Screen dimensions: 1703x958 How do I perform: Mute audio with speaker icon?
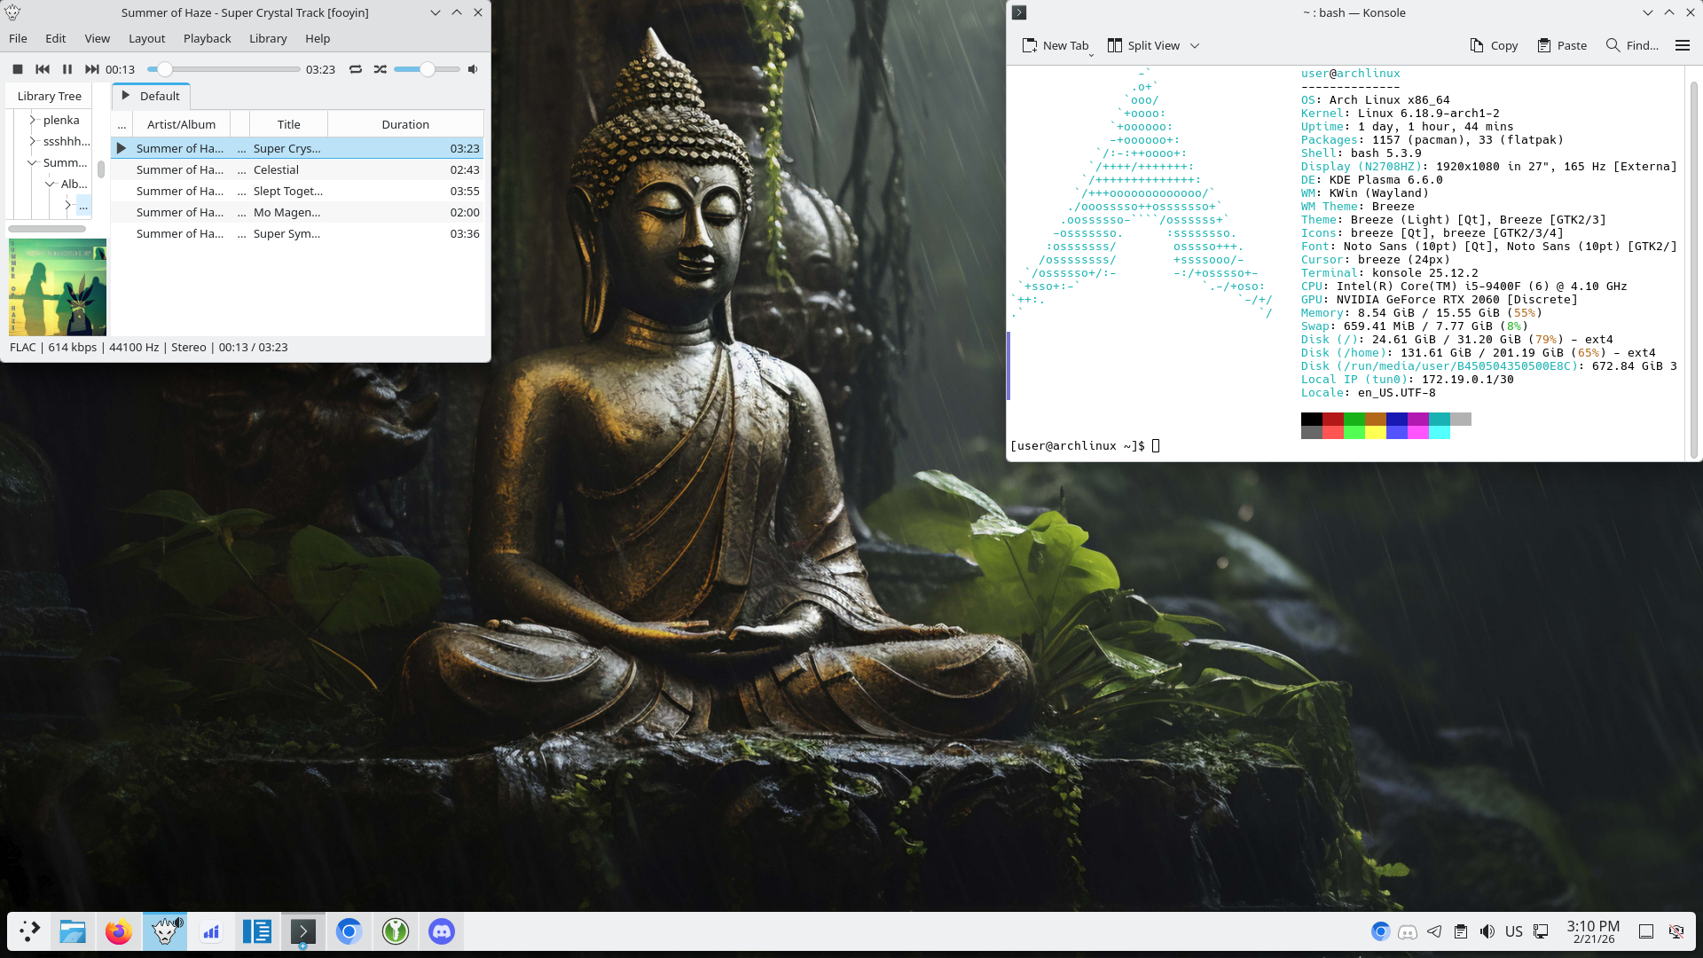tap(473, 69)
